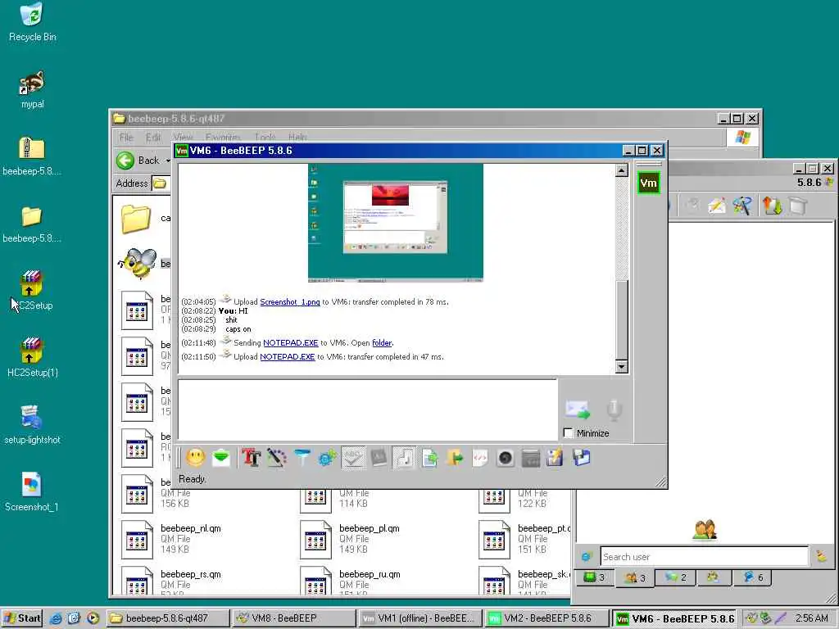This screenshot has width=839, height=629.
Task: Change chat font with the red T icon
Action: 251,458
